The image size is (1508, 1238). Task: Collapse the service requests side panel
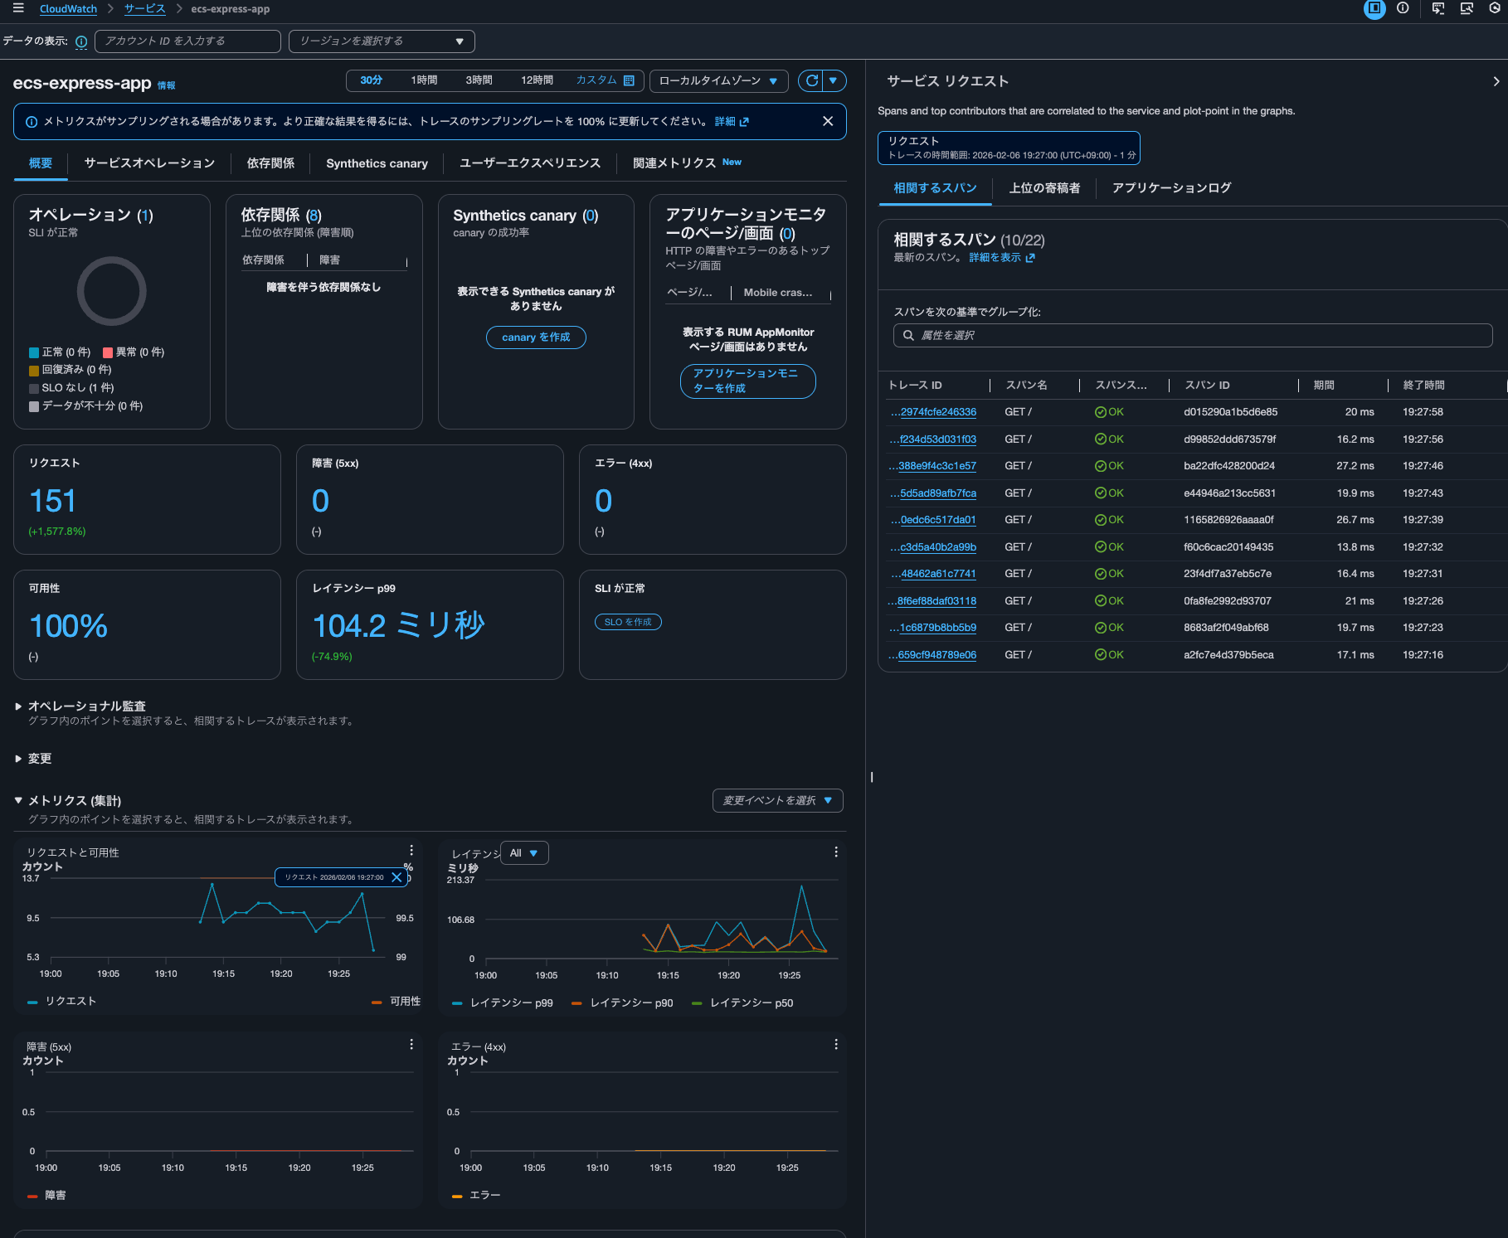click(1496, 81)
